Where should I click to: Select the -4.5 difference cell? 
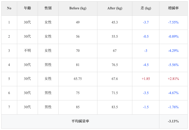point(146,65)
